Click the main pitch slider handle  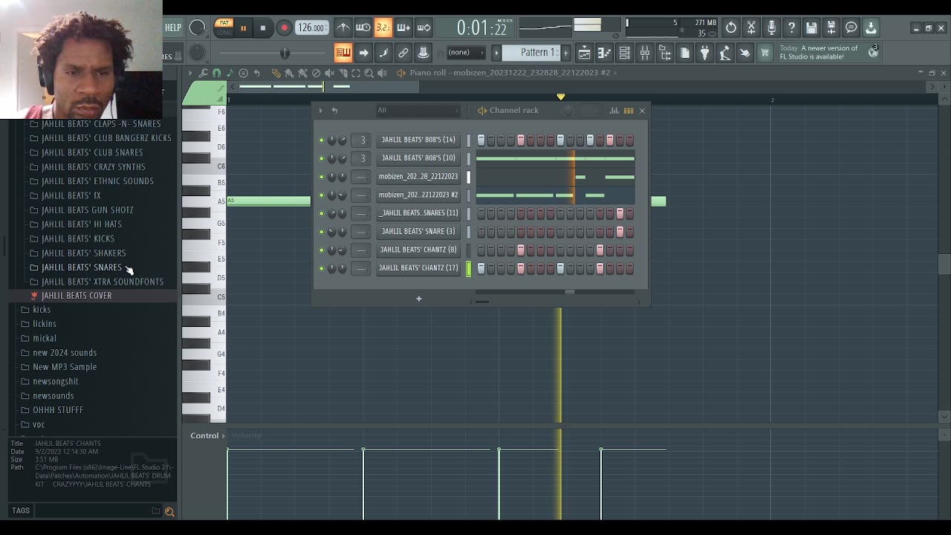[285, 53]
